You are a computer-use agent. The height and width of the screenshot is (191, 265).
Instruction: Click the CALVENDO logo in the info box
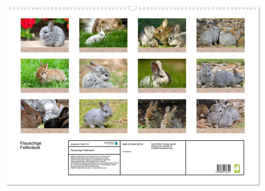tap(111, 143)
